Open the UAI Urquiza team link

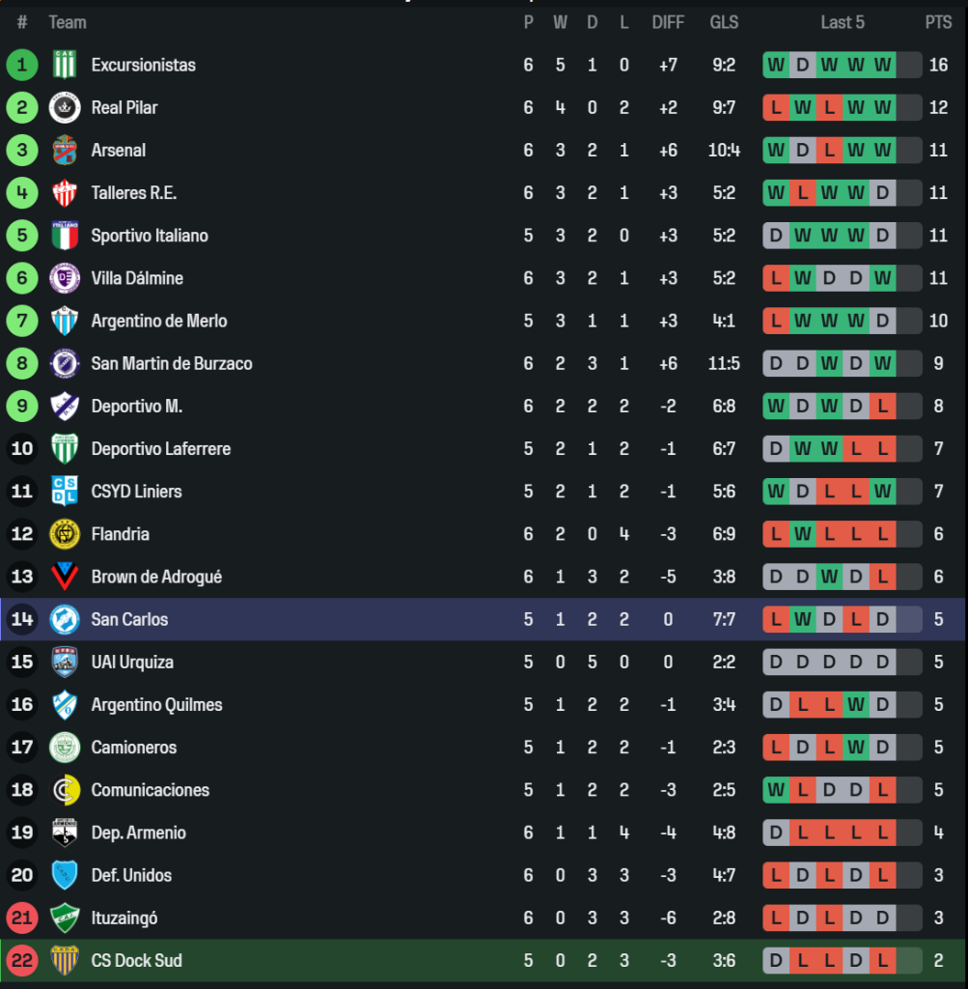point(132,662)
